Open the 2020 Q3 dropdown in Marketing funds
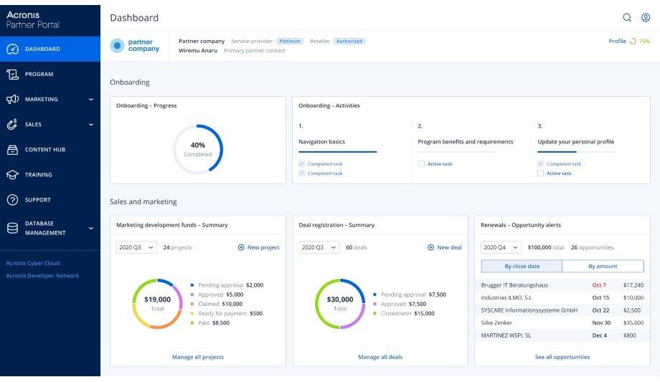660x382 pixels. 136,247
